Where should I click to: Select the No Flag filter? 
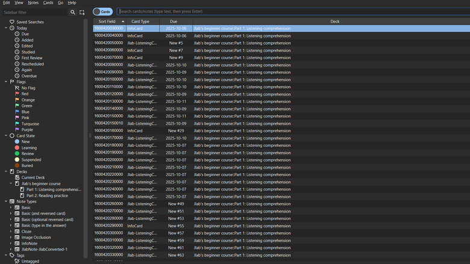coord(28,88)
